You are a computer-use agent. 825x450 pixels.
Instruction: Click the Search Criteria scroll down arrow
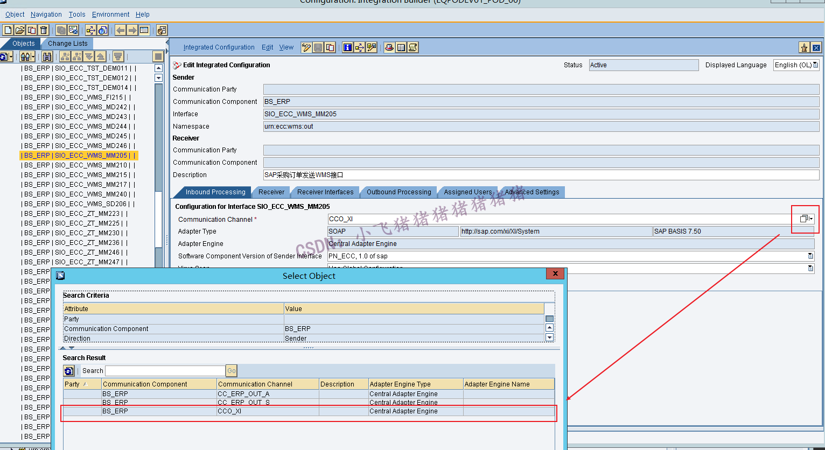click(x=549, y=337)
